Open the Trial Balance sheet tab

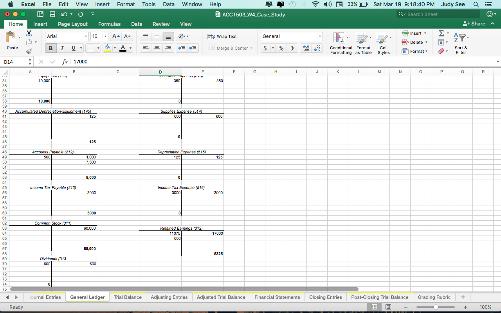pos(128,297)
